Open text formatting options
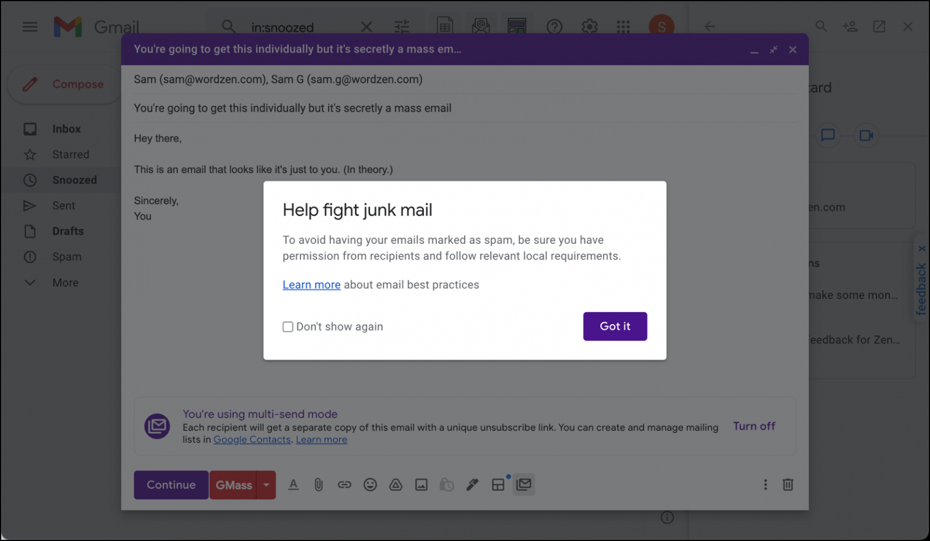This screenshot has height=541, width=930. coord(294,485)
